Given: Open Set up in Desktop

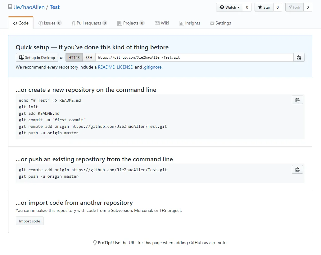Looking at the screenshot, I should 37,57.
